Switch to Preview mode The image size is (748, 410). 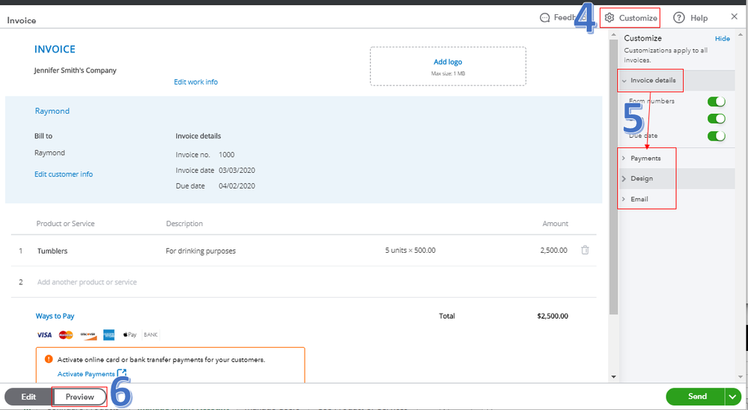pos(79,397)
